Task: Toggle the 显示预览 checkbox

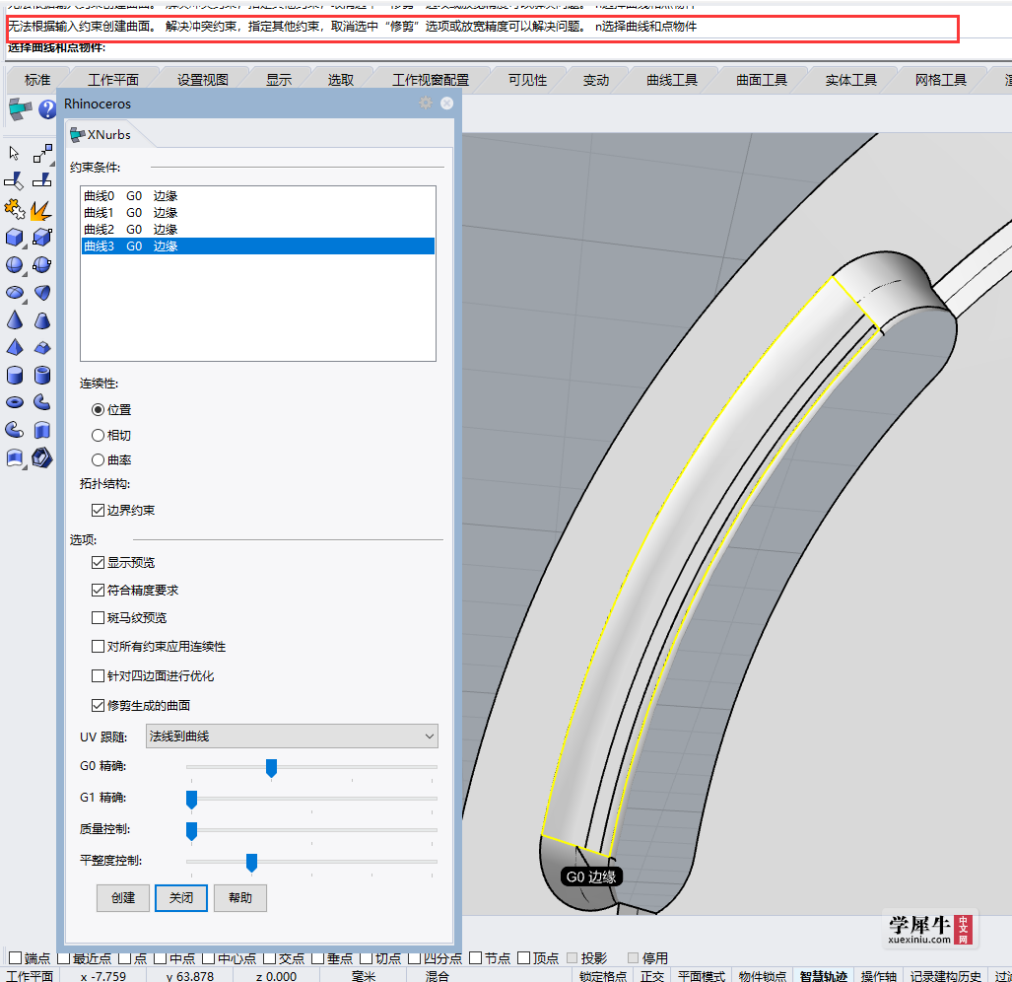Action: (99, 563)
